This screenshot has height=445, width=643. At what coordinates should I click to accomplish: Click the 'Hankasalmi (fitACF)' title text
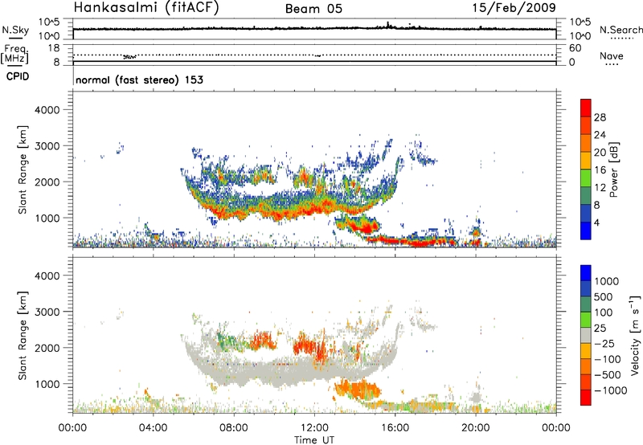click(146, 8)
